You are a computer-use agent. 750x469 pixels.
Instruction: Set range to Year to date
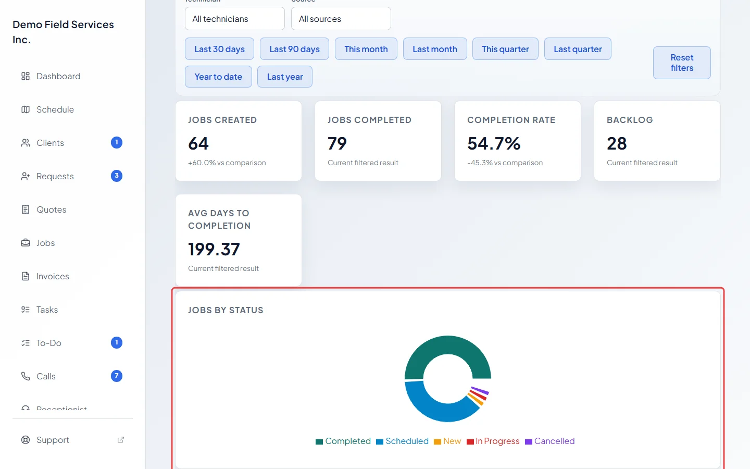[x=218, y=77]
